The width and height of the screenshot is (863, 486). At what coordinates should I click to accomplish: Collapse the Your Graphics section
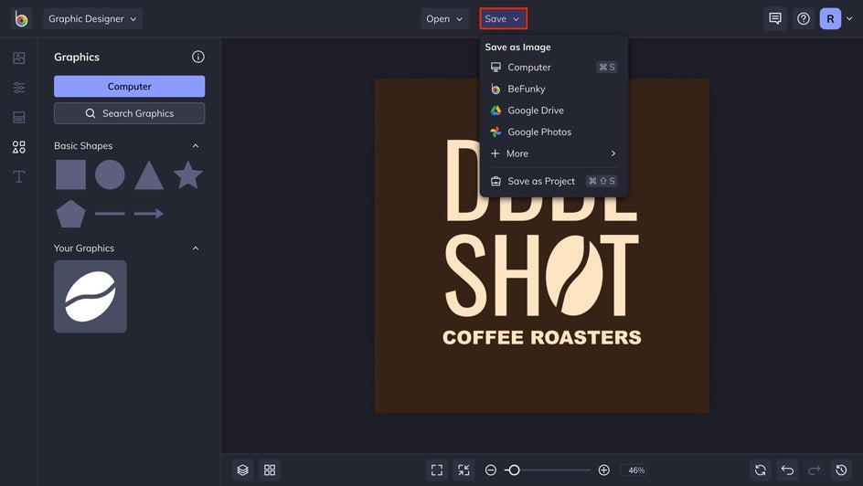pyautogui.click(x=195, y=248)
